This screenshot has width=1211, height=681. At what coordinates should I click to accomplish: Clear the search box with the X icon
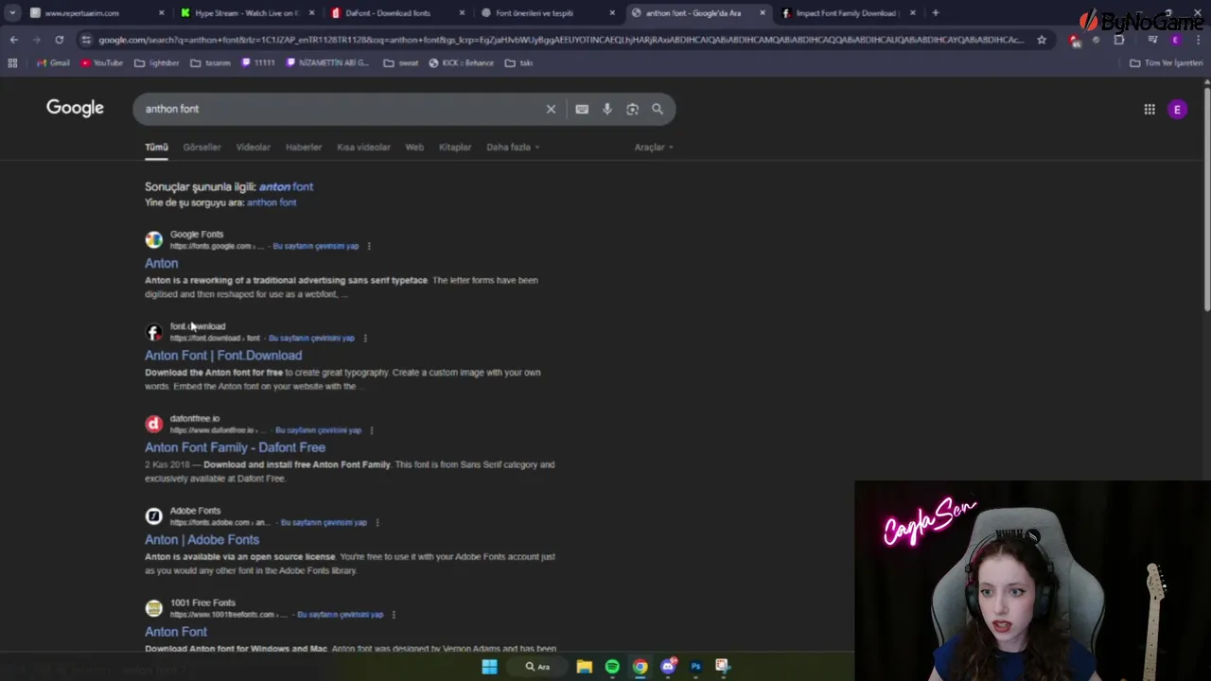pyautogui.click(x=551, y=109)
